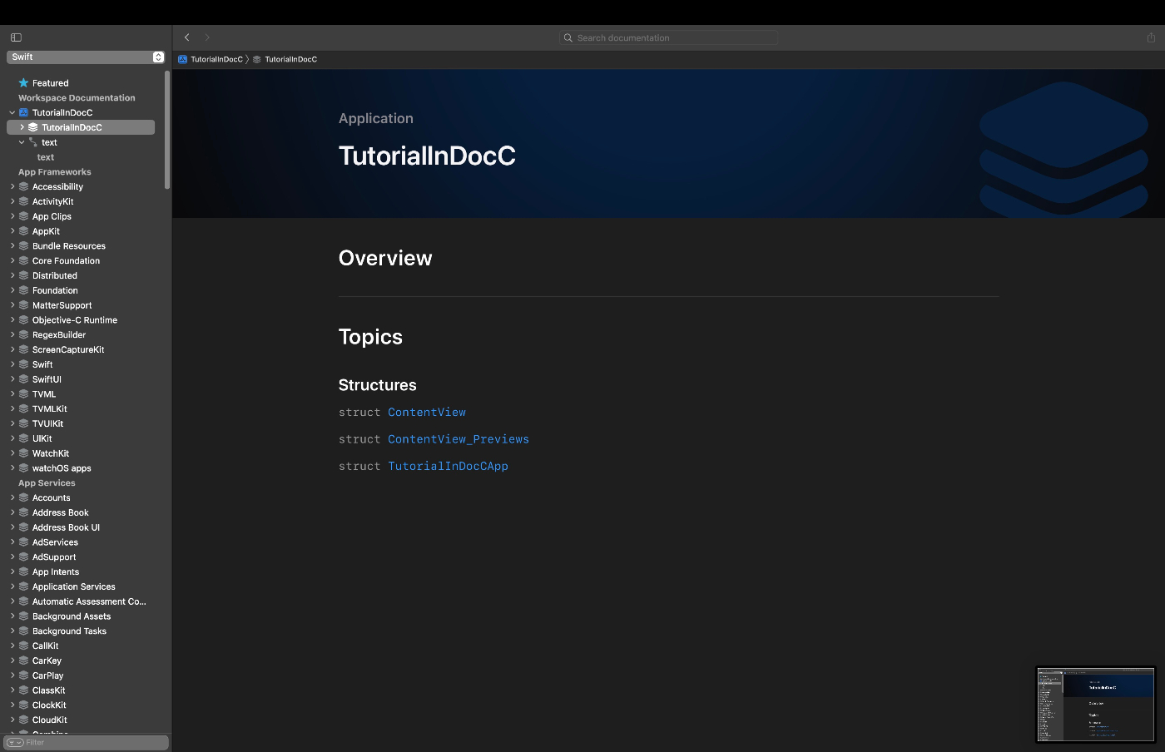
Task: Expand the Address Book entry
Action: 12,512
